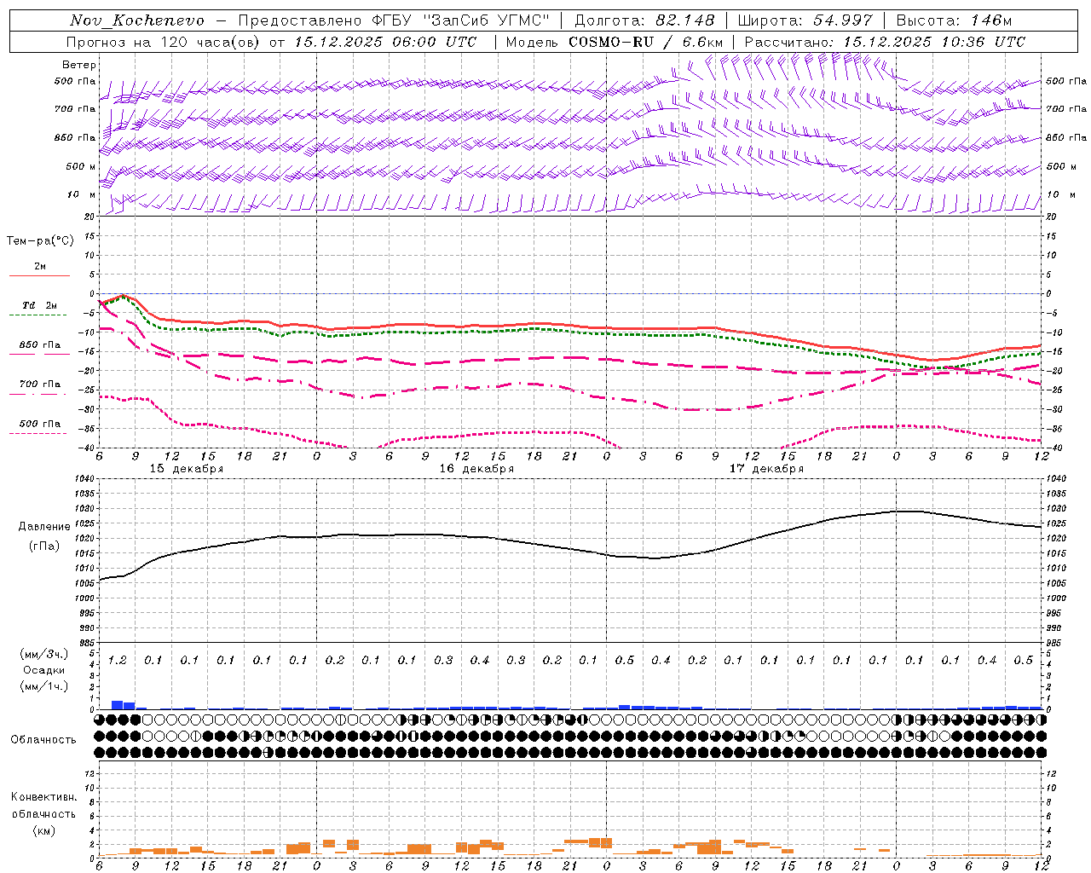Click the 500 м wind level label on the left
This screenshot has width=1091, height=873.
click(x=82, y=166)
